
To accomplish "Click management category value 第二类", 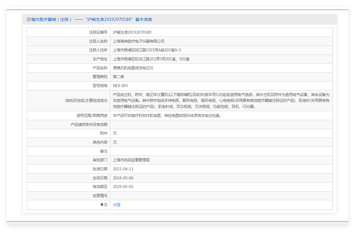I will 119,77.
